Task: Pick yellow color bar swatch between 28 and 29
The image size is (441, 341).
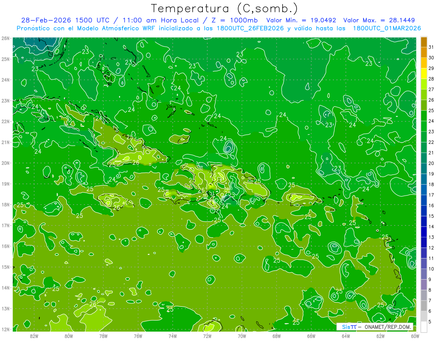Action: coord(424,74)
